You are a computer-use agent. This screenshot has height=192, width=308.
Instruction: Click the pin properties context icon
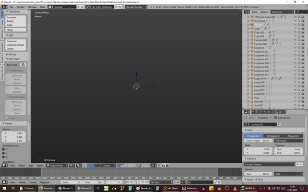[245, 117]
